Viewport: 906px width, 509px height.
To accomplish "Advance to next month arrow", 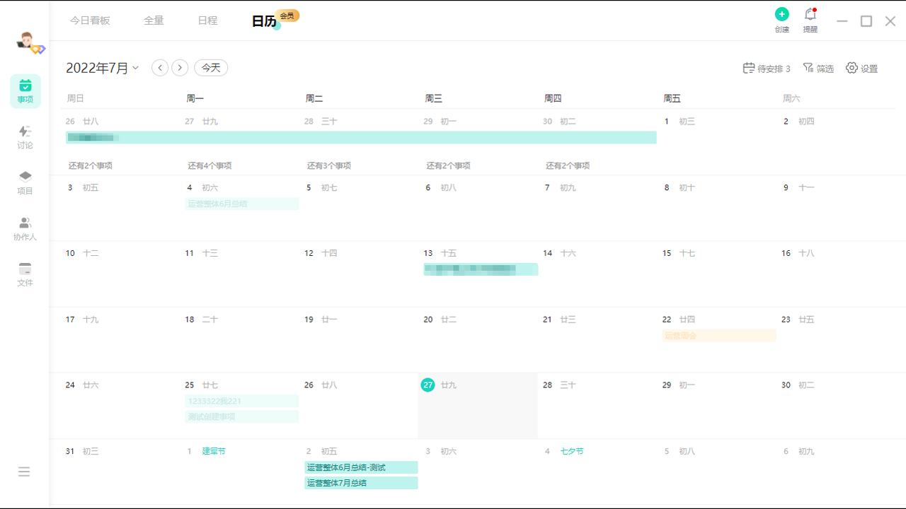I will (x=180, y=68).
